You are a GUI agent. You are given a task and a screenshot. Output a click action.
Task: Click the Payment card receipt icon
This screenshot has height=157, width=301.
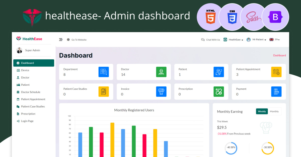coord(276,92)
